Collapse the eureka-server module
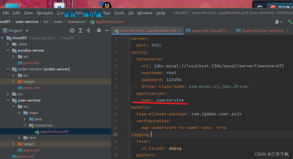This screenshot has width=293, height=159. (8, 50)
